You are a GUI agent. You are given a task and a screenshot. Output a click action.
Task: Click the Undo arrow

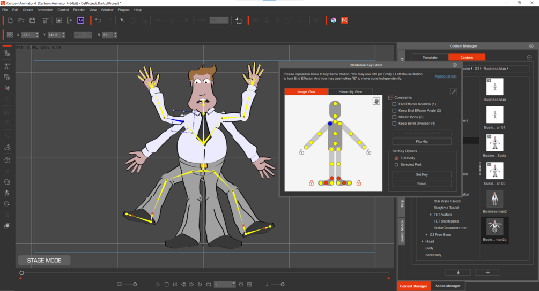pyautogui.click(x=98, y=20)
